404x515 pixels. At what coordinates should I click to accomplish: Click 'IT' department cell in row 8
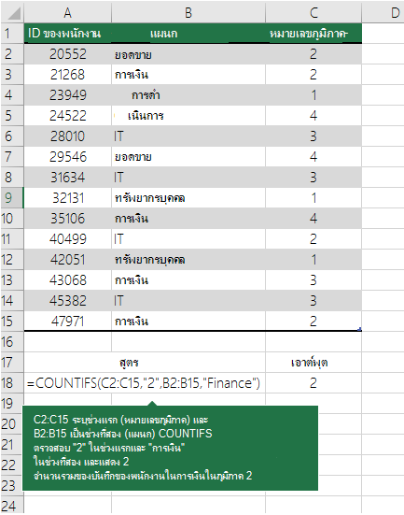188,178
